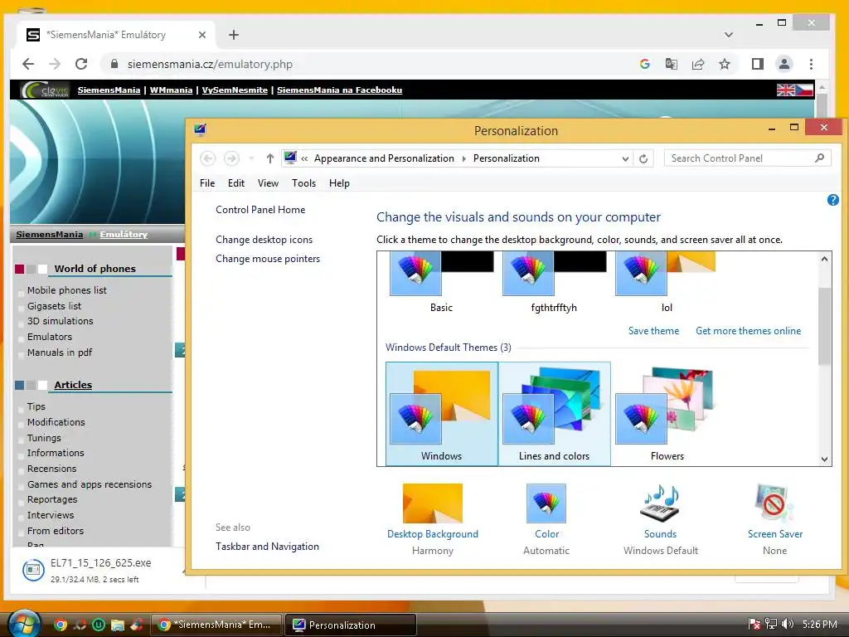Open Desktop Background settings
The width and height of the screenshot is (849, 637).
tap(433, 519)
